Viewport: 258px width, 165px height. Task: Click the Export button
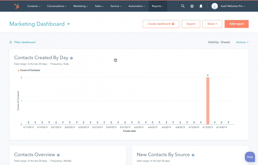point(191,24)
